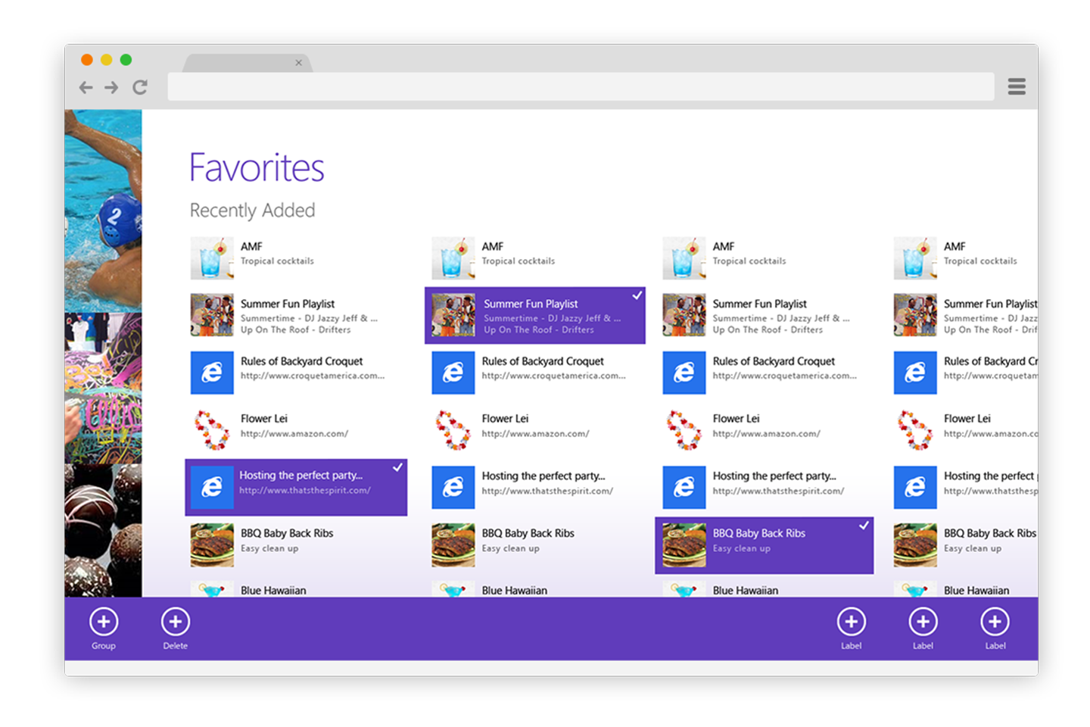Close the browser tab
Screen dimensions: 1090x727
(299, 63)
